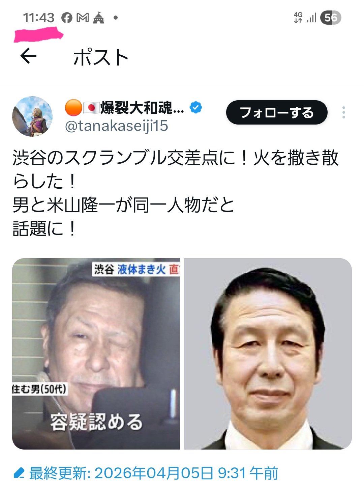364x486 pixels.
Task: Open the poster's round profile avatar
Action: [32, 116]
